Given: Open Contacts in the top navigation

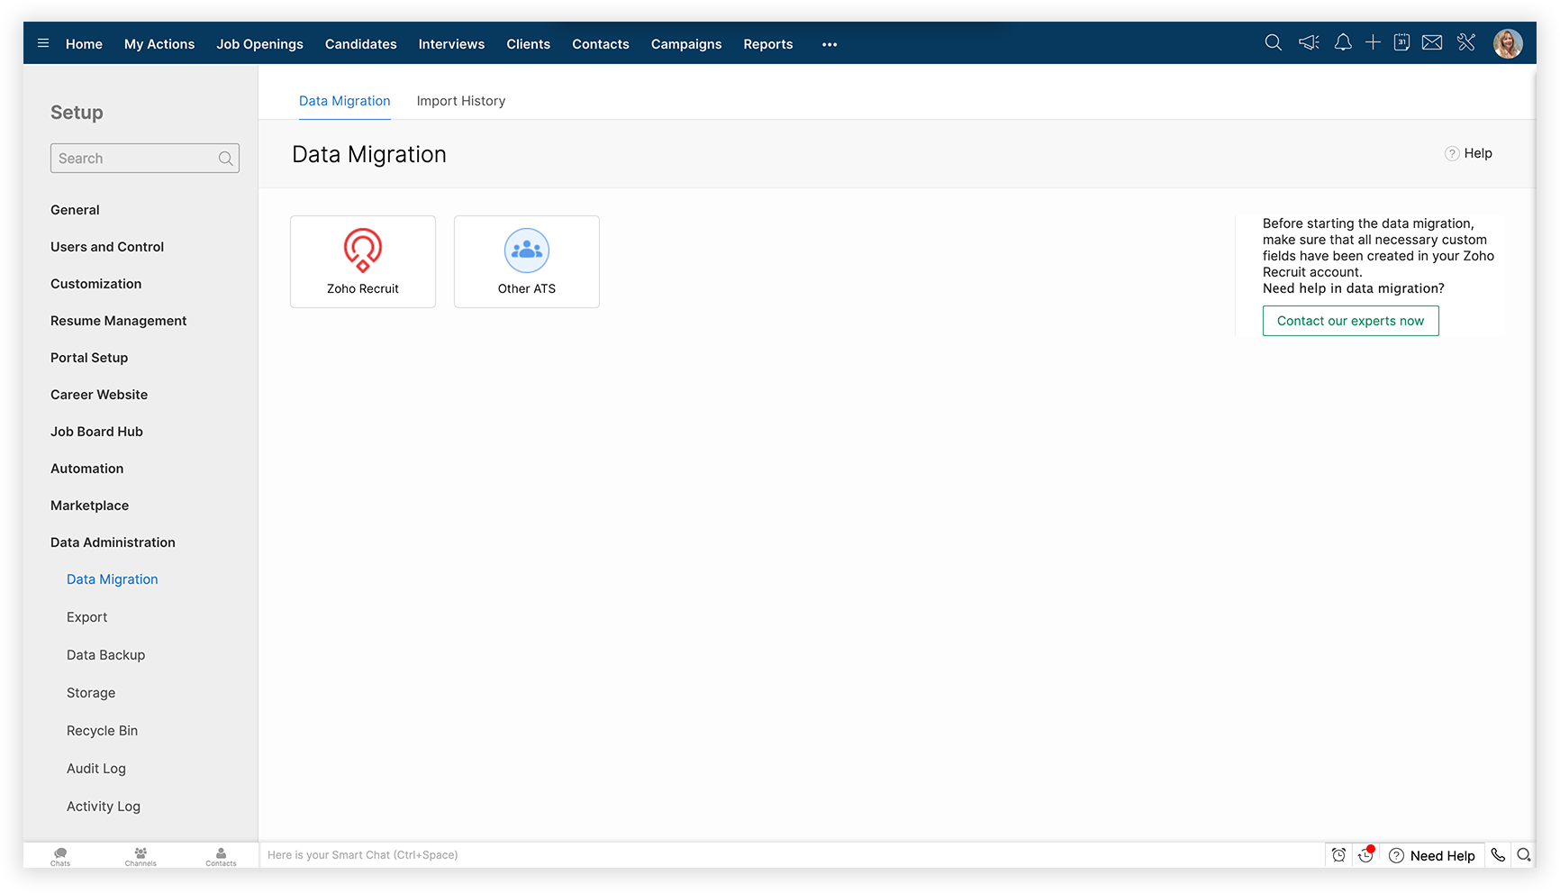Looking at the screenshot, I should click(x=601, y=44).
